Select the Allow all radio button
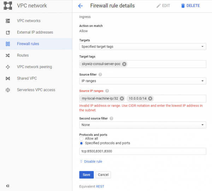This screenshot has height=191, width=212. pyautogui.click(x=82, y=139)
